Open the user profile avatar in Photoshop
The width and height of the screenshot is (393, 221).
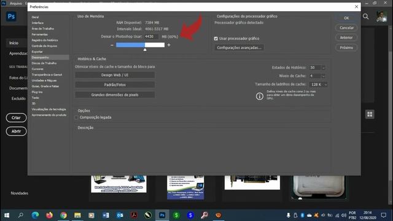(x=381, y=17)
